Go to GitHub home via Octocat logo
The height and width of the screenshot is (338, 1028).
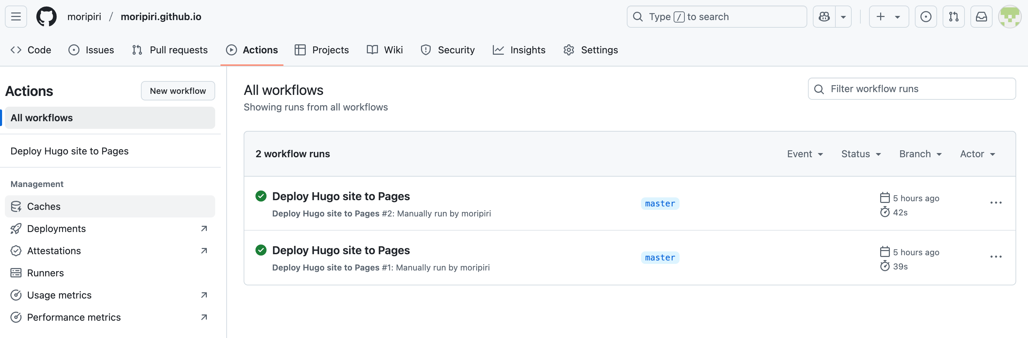(46, 17)
